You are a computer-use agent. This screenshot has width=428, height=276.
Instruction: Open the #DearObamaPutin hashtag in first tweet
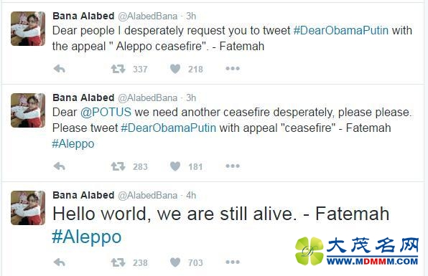341,31
